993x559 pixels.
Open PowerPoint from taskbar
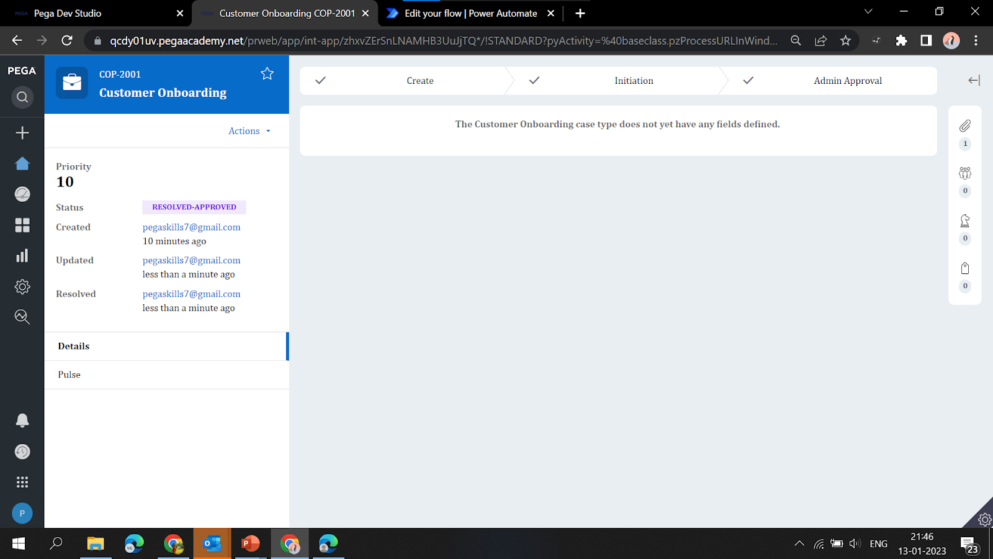tap(251, 543)
